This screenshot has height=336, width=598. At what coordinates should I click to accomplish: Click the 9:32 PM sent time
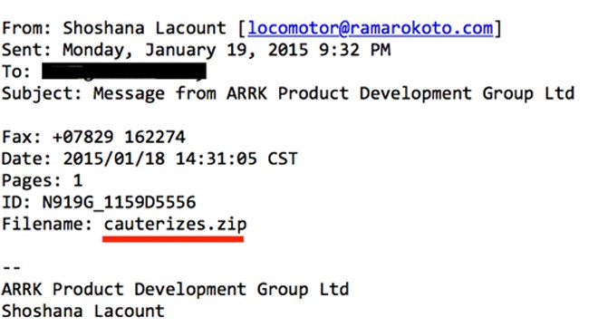pos(354,50)
